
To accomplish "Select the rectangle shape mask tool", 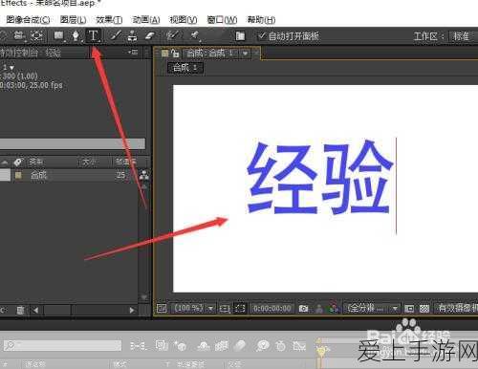I will pyautogui.click(x=58, y=35).
